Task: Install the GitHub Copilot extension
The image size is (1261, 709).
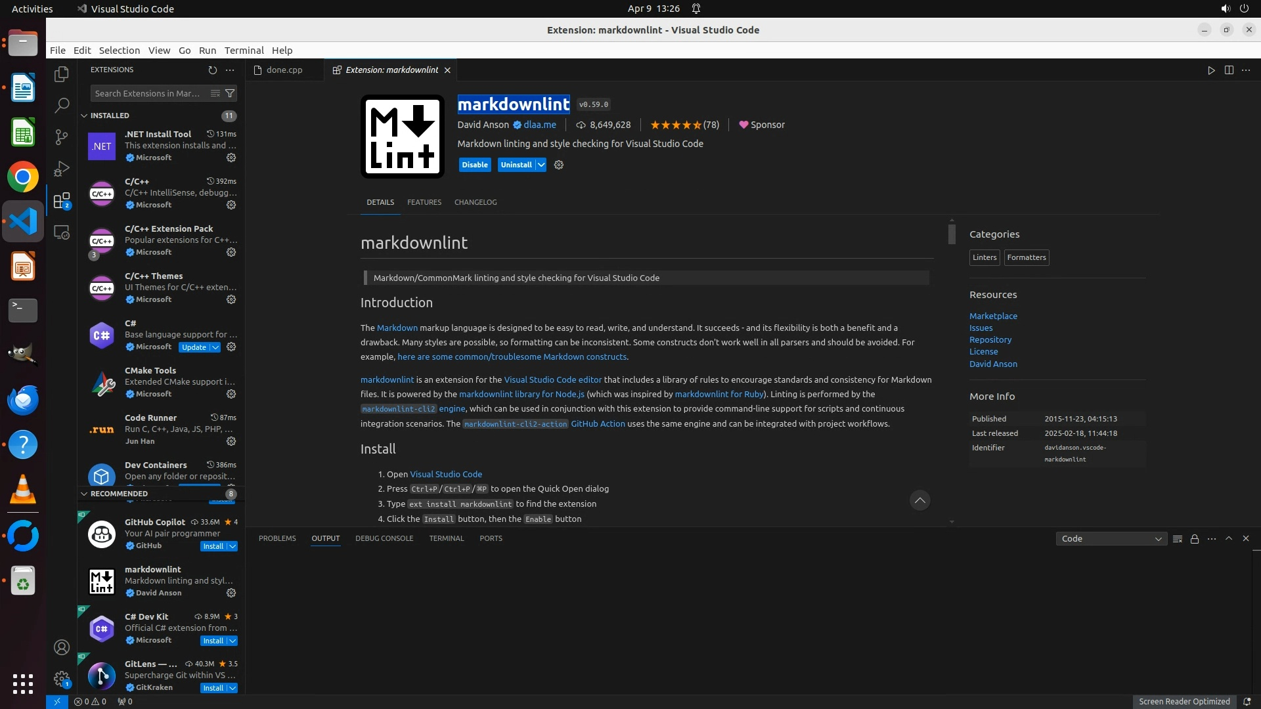Action: point(213,546)
